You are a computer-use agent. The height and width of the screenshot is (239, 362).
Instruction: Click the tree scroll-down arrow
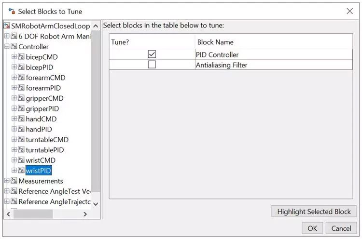point(96,204)
